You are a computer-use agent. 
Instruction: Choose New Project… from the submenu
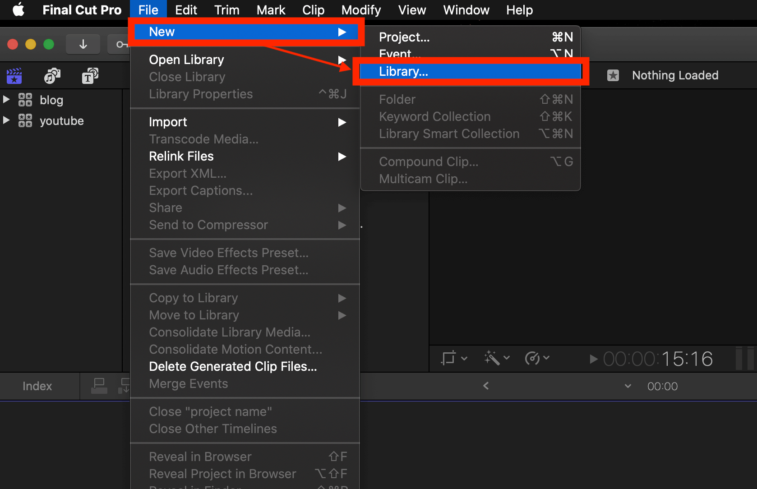tap(470, 37)
